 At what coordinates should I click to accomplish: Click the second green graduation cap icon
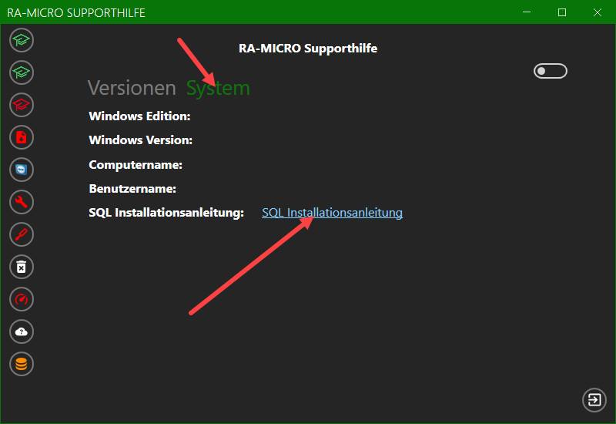(22, 72)
